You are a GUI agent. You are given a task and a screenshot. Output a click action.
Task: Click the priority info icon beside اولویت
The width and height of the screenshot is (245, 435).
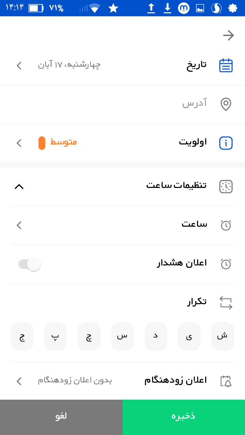(x=225, y=143)
